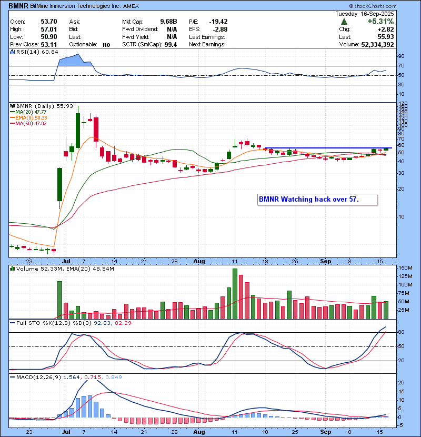Click the Next Earnings label

(x=207, y=45)
